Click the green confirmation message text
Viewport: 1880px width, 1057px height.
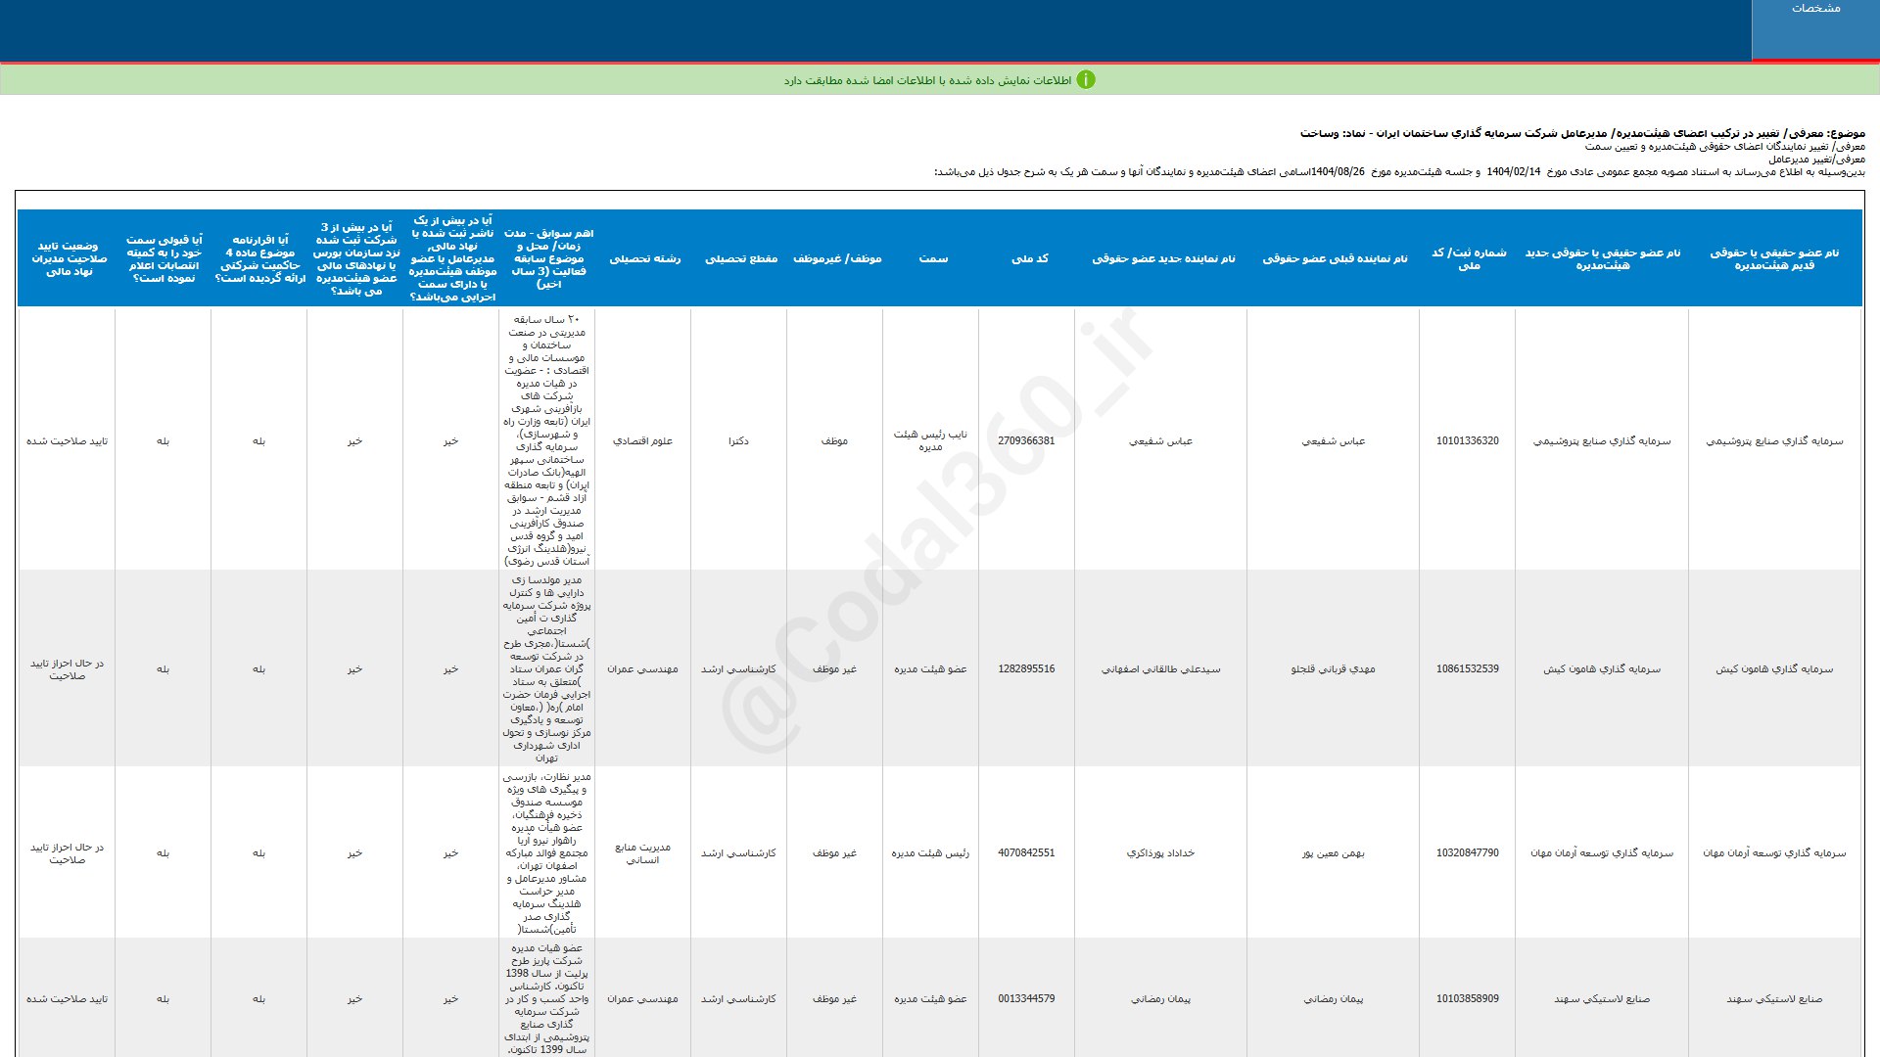pos(926,80)
